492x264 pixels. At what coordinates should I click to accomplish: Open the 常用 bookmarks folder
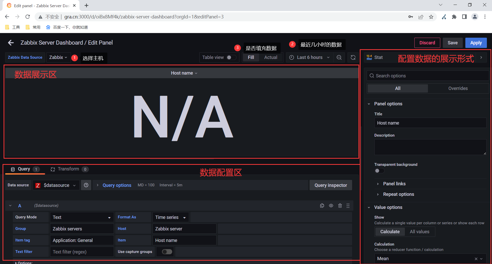tap(33, 27)
